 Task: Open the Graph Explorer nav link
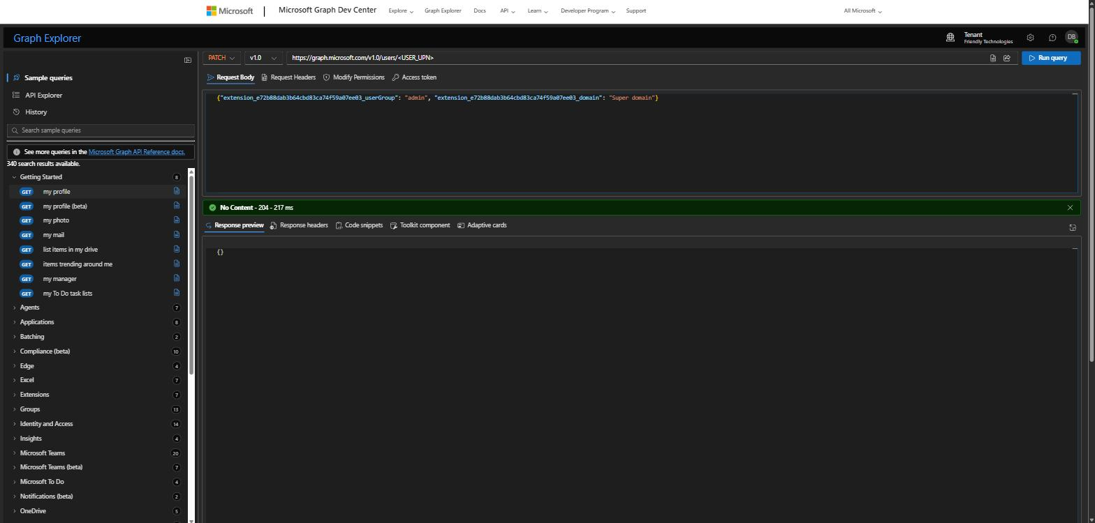443,11
